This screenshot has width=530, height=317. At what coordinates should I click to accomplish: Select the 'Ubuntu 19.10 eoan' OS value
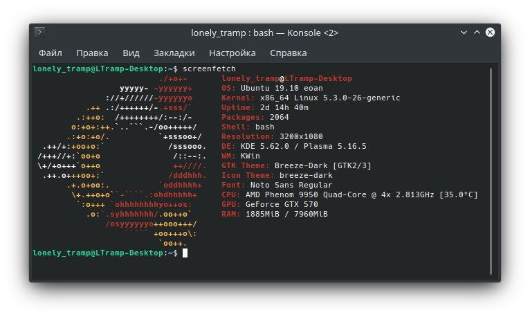(282, 88)
